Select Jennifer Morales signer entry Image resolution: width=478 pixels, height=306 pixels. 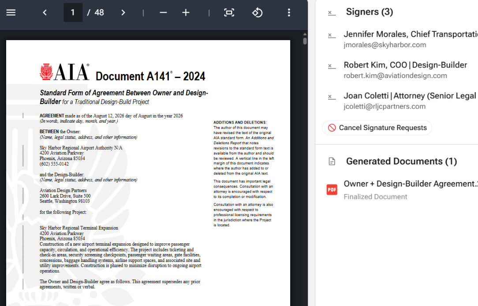(x=411, y=34)
